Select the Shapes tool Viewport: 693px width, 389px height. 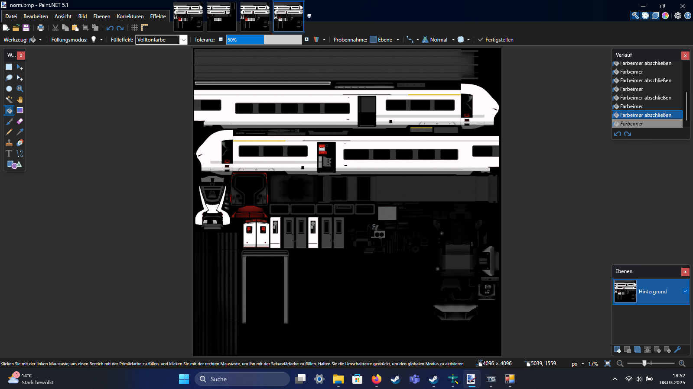click(x=14, y=164)
